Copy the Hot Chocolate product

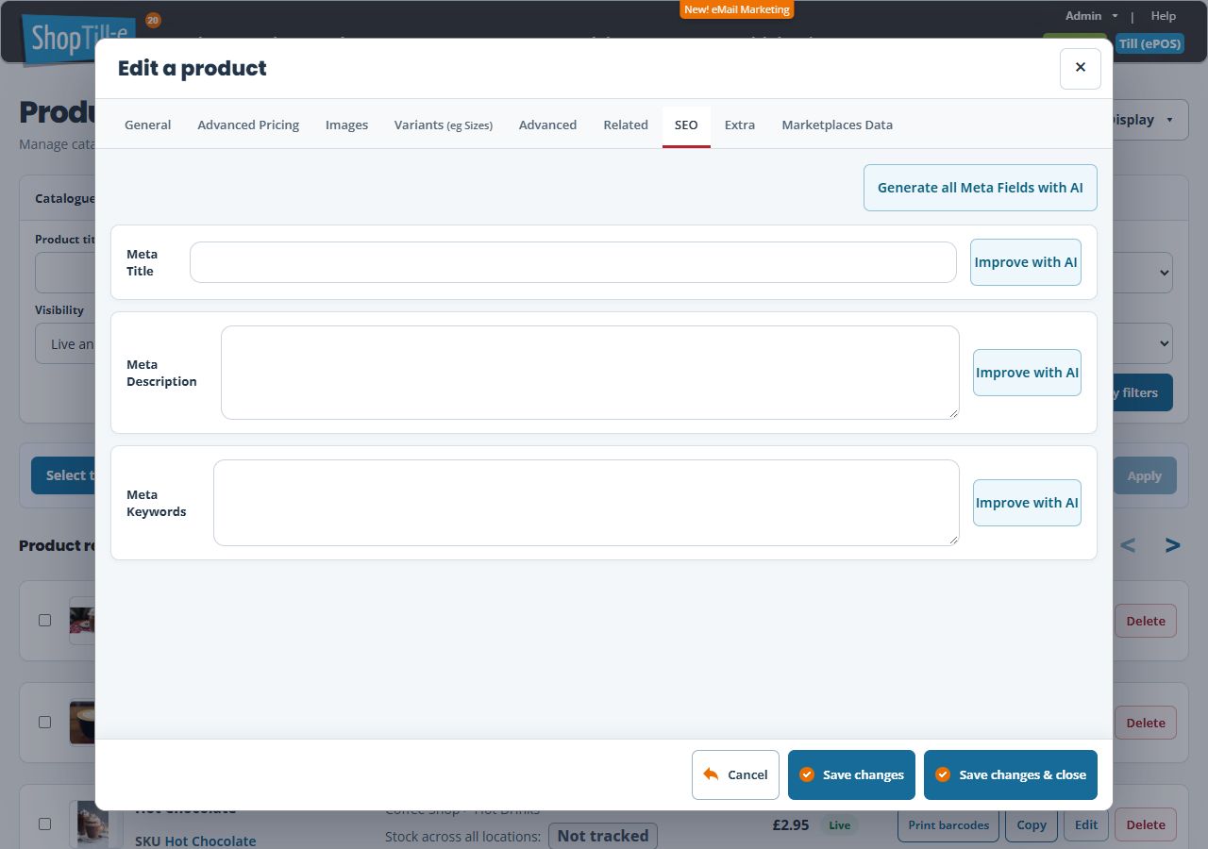[1032, 824]
